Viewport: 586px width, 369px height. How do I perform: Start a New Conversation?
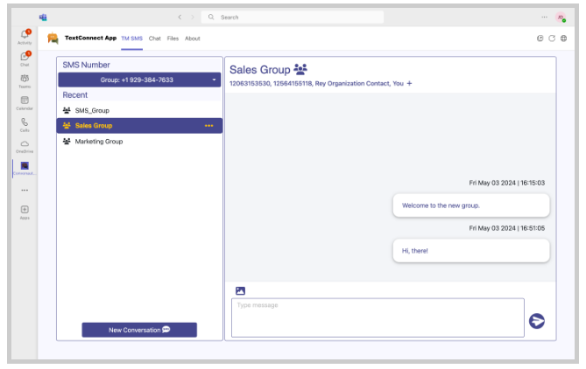139,330
